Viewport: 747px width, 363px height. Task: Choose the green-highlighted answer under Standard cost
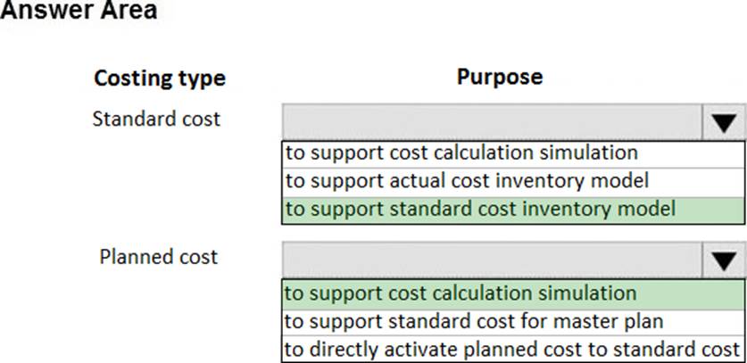480,210
